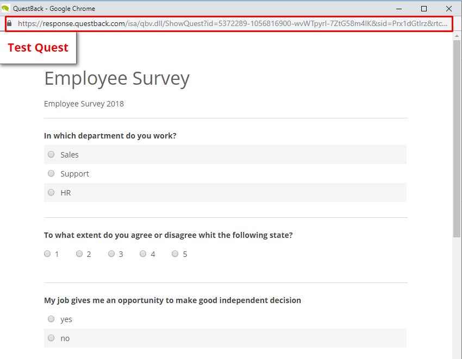Pick rating 4 on agreement scale

tap(143, 254)
